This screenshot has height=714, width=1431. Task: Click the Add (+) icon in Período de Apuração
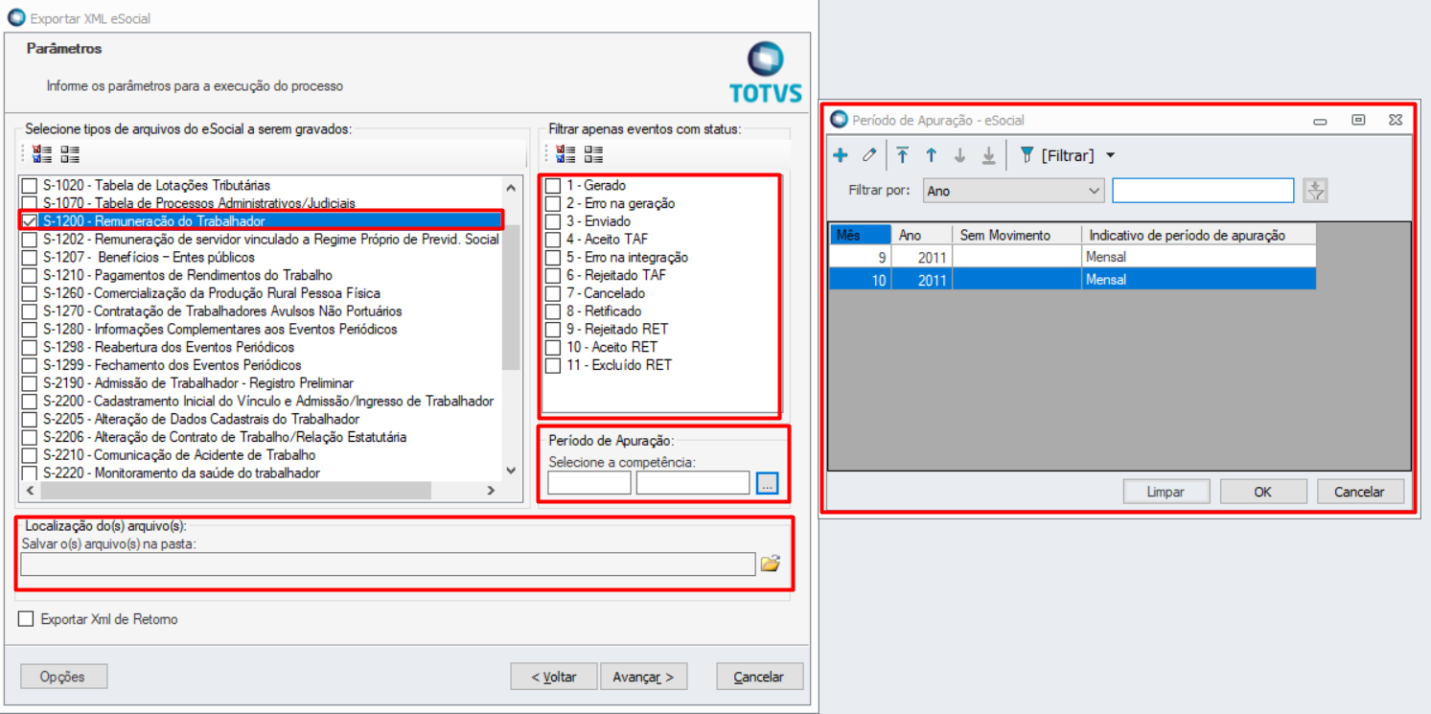(x=841, y=154)
